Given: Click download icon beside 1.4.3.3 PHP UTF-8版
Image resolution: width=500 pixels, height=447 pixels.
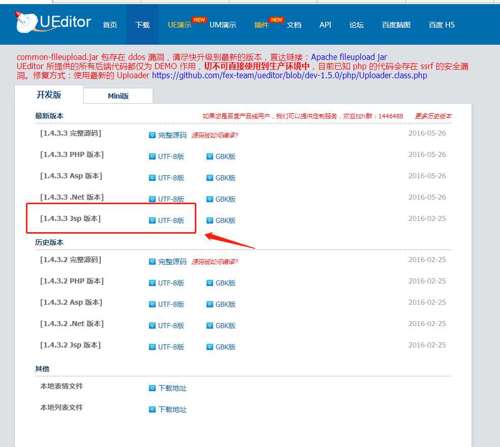Looking at the screenshot, I should (x=152, y=156).
